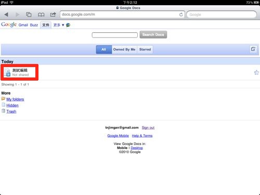Tap the battery indicator in status bar
The width and height of the screenshot is (260, 195).
click(256, 3)
